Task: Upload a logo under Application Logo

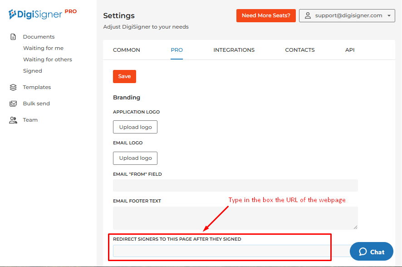Action: tap(135, 127)
